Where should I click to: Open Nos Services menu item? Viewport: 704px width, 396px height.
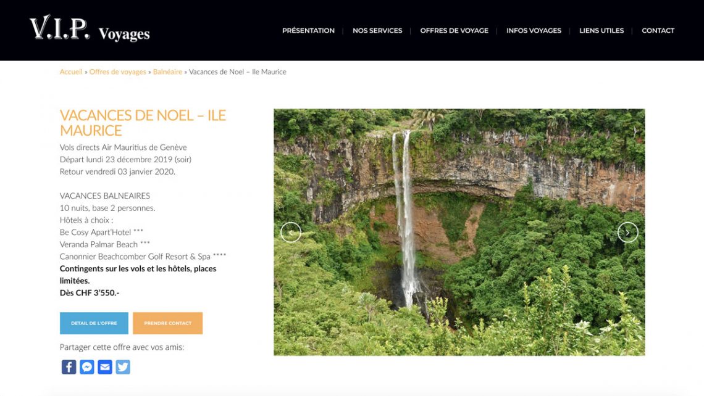click(x=377, y=30)
